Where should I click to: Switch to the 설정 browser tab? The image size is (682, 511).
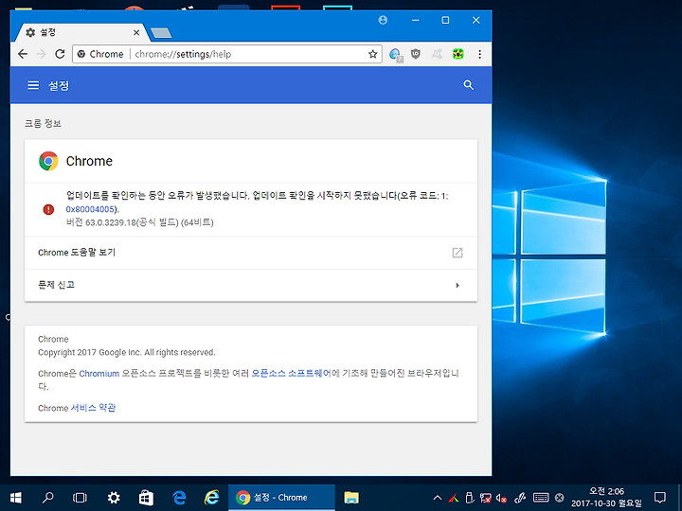81,32
